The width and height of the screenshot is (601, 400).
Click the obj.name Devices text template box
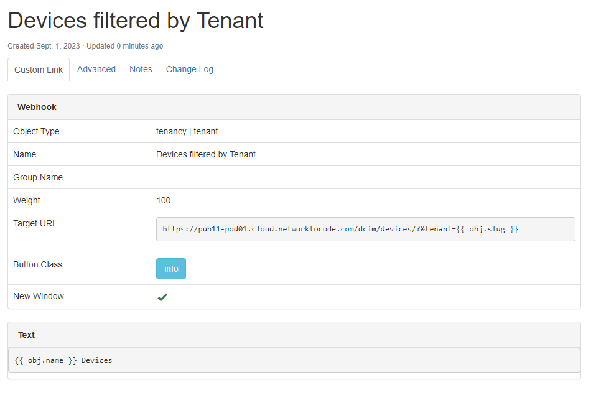click(x=294, y=360)
